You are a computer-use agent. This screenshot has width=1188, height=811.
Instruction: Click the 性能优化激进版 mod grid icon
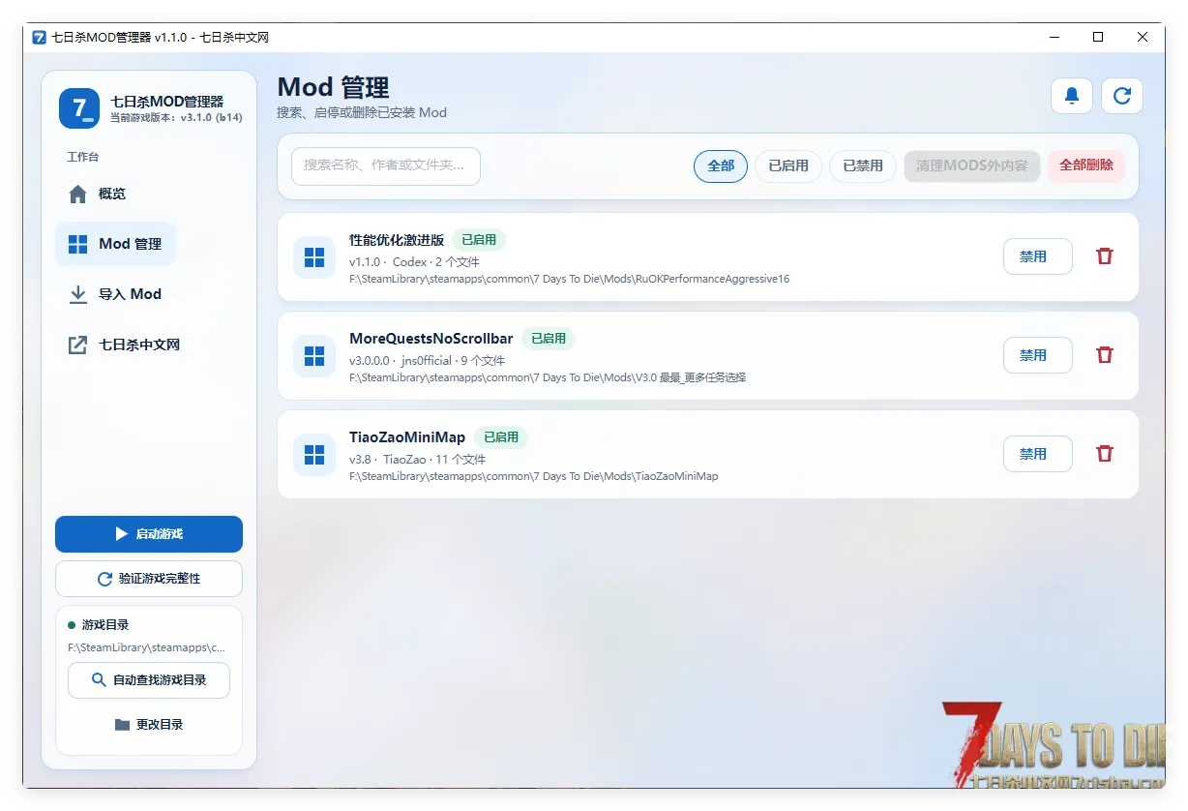[314, 257]
